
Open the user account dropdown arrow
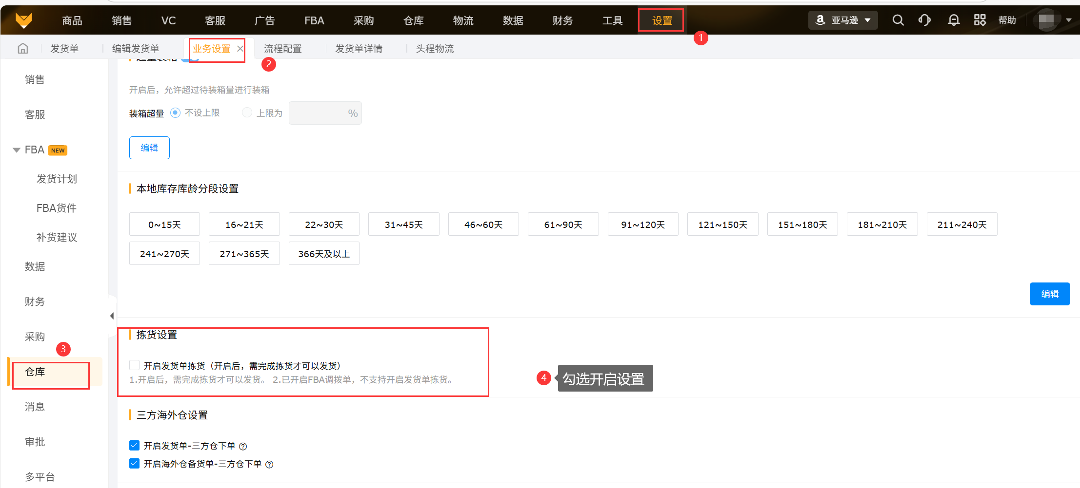click(x=1069, y=20)
